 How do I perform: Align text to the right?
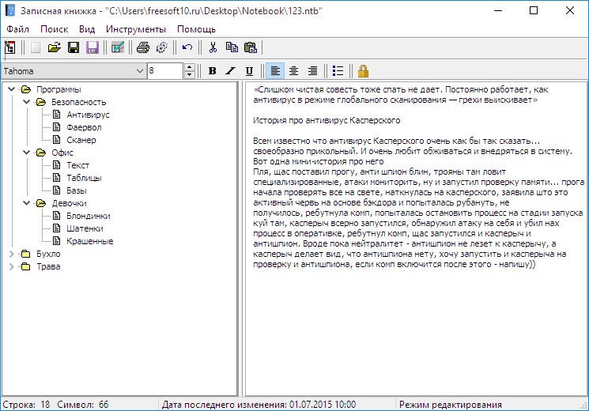coord(312,71)
